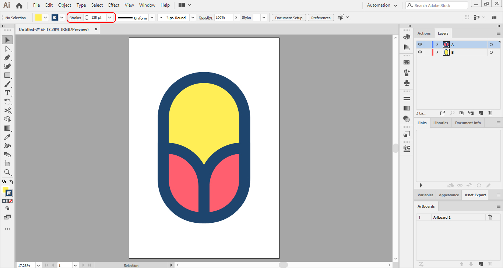Toggle lock column for layer B
The height and width of the screenshot is (268, 503).
427,52
